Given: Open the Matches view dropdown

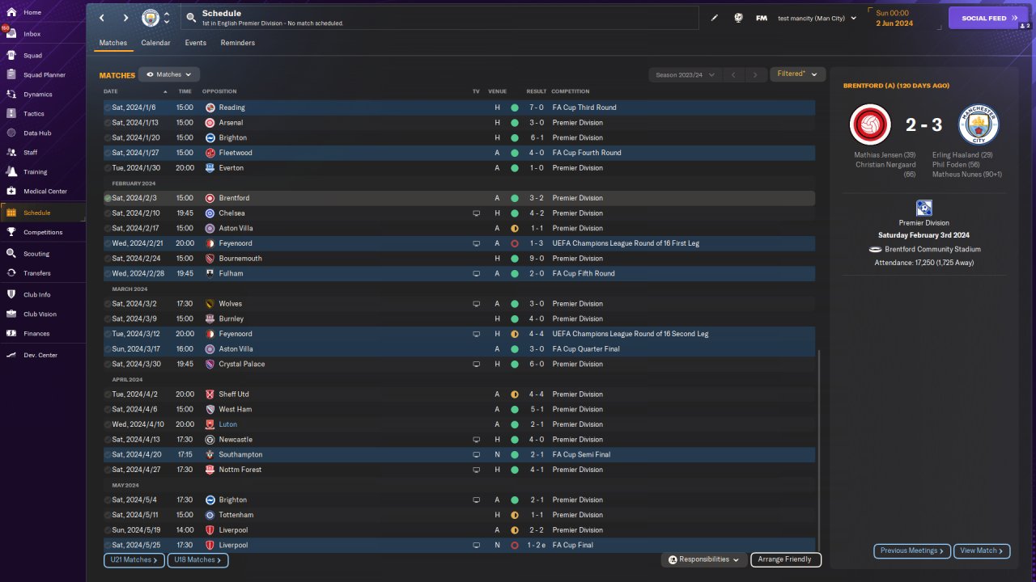Looking at the screenshot, I should pyautogui.click(x=169, y=74).
